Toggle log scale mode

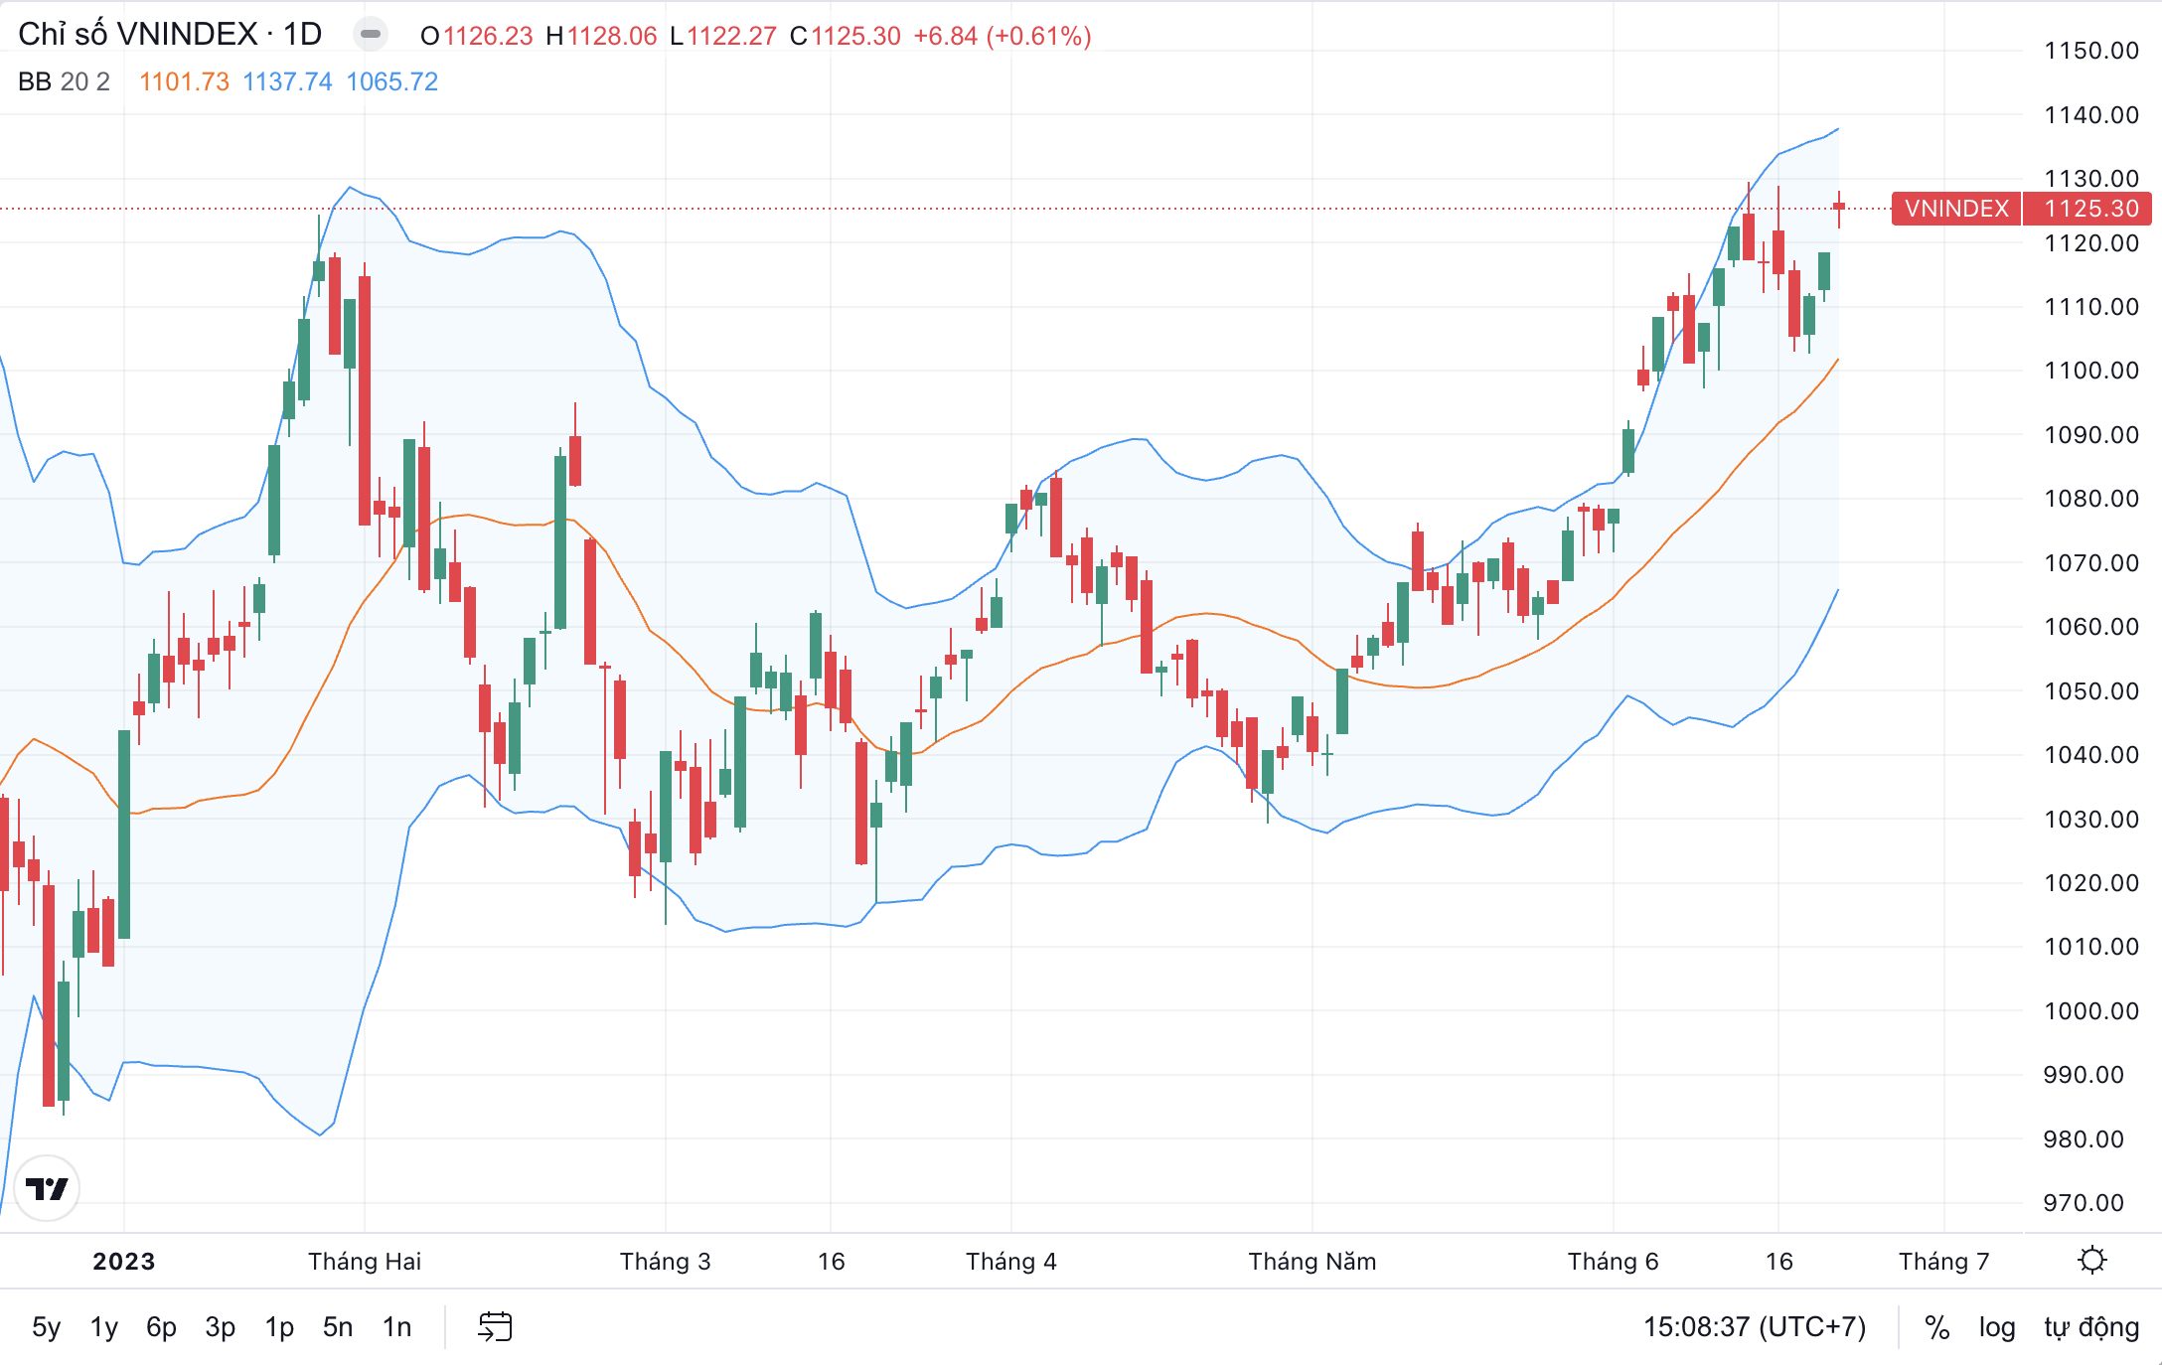pos(1996,1327)
